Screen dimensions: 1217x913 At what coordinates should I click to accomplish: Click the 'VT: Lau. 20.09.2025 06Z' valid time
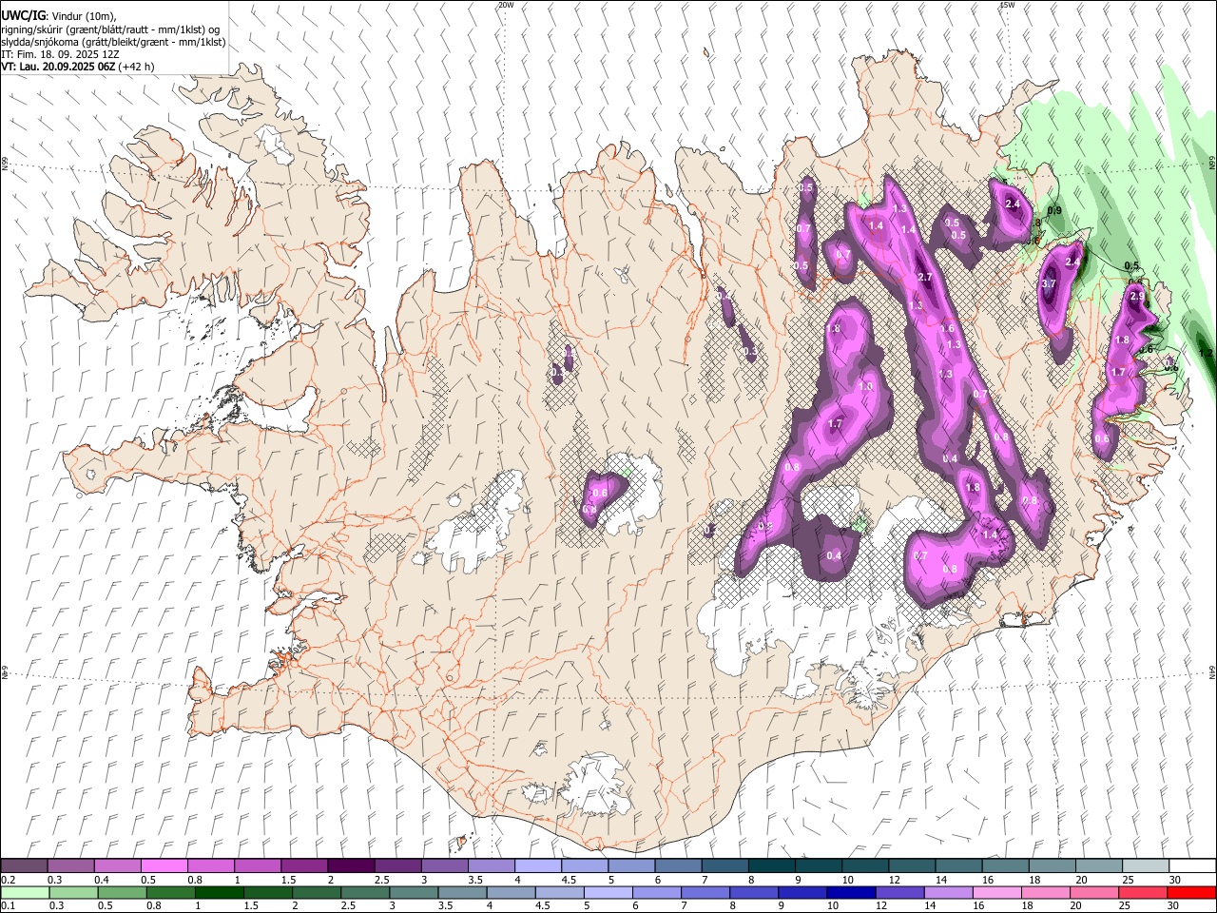pyautogui.click(x=60, y=67)
